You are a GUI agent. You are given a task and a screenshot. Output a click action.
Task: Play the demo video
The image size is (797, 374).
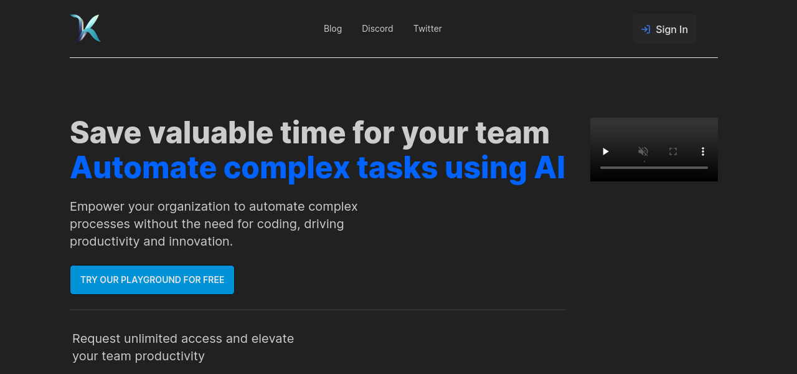[x=605, y=151]
